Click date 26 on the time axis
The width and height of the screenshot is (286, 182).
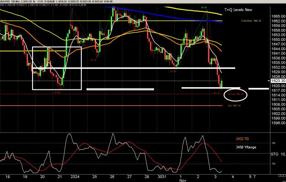coord(112,176)
